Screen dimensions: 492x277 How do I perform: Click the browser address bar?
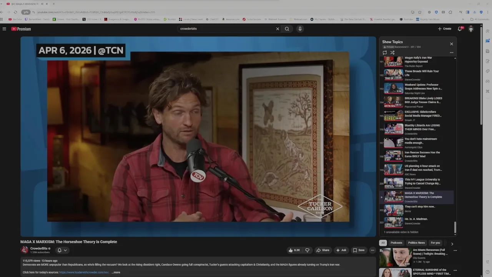pyautogui.click(x=223, y=12)
